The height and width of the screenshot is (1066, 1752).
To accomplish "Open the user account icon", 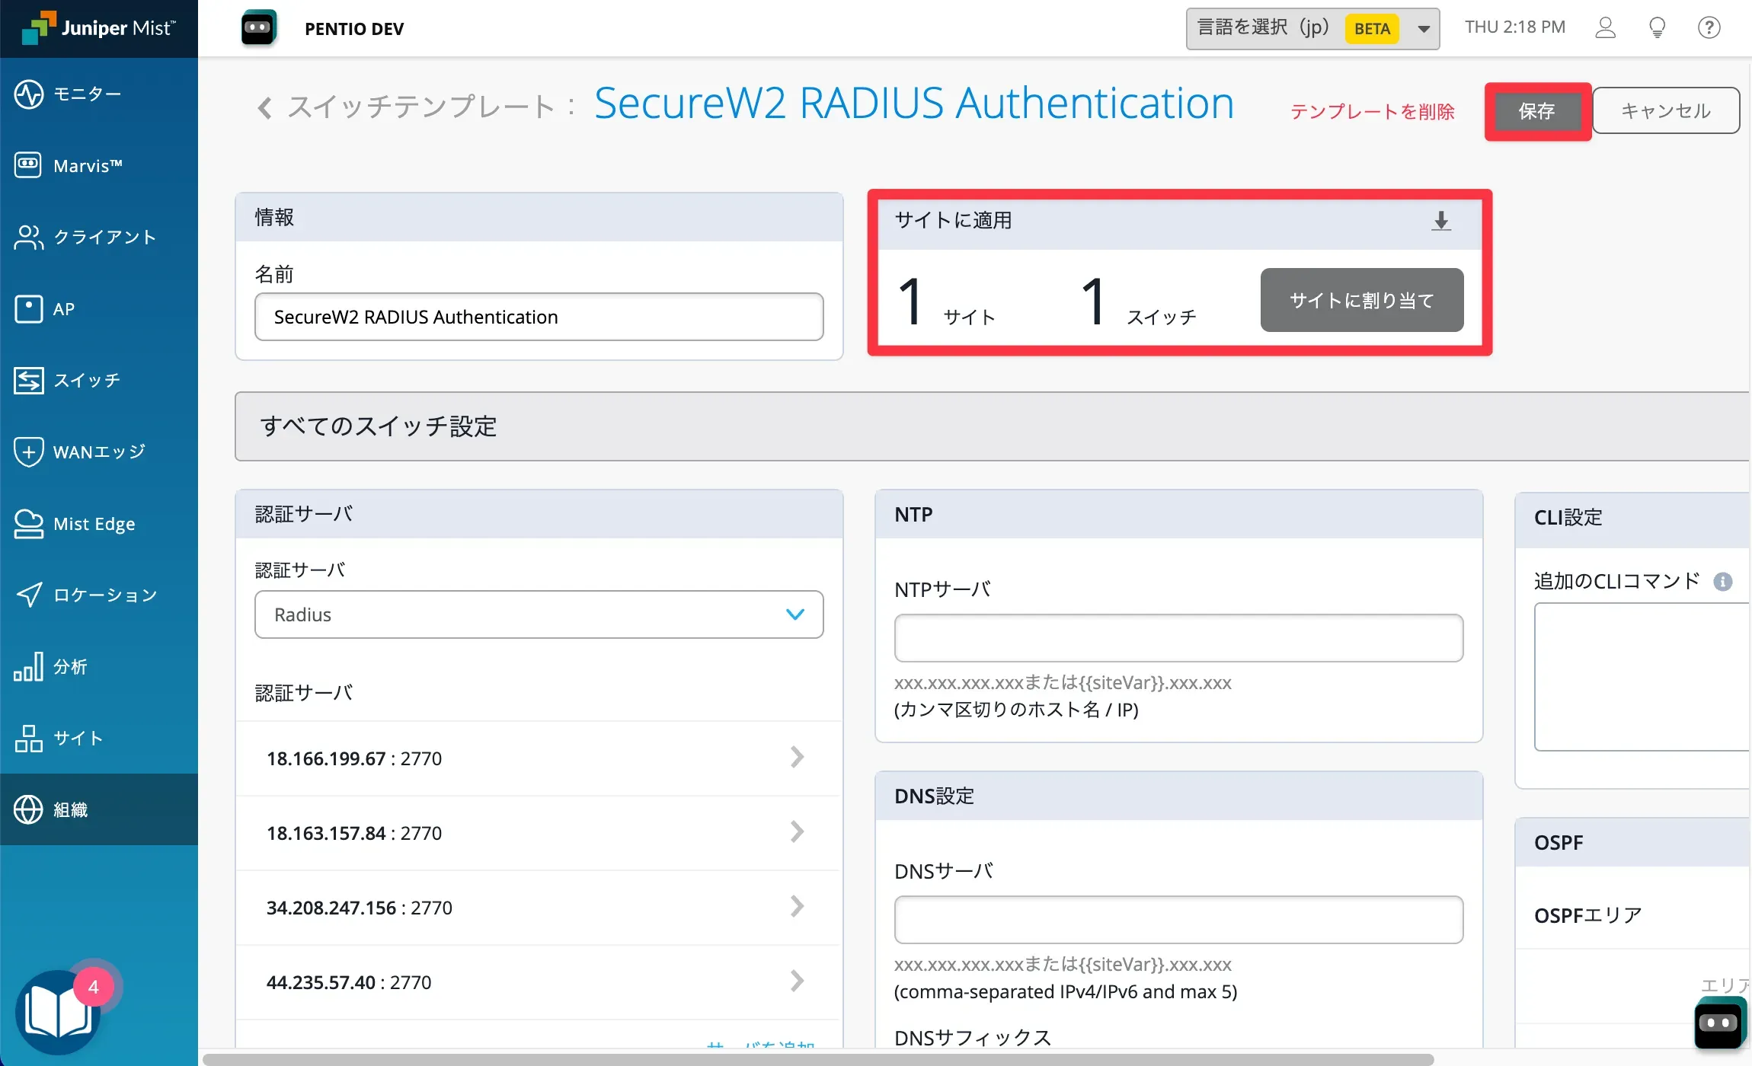I will point(1605,28).
